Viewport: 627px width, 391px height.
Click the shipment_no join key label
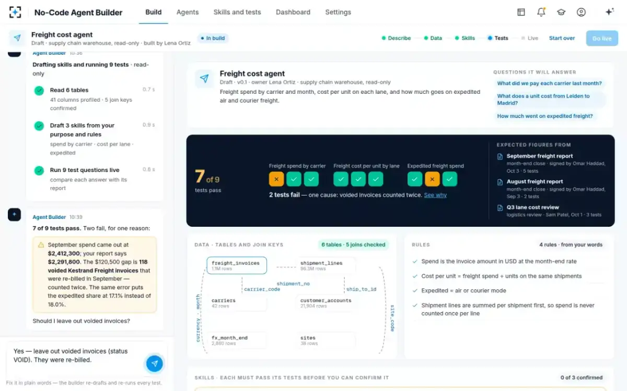[293, 284]
